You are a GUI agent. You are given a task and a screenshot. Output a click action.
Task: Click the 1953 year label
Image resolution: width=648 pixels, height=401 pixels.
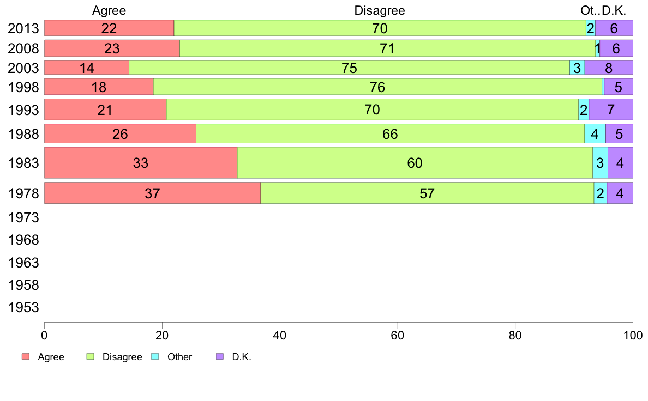tap(23, 308)
